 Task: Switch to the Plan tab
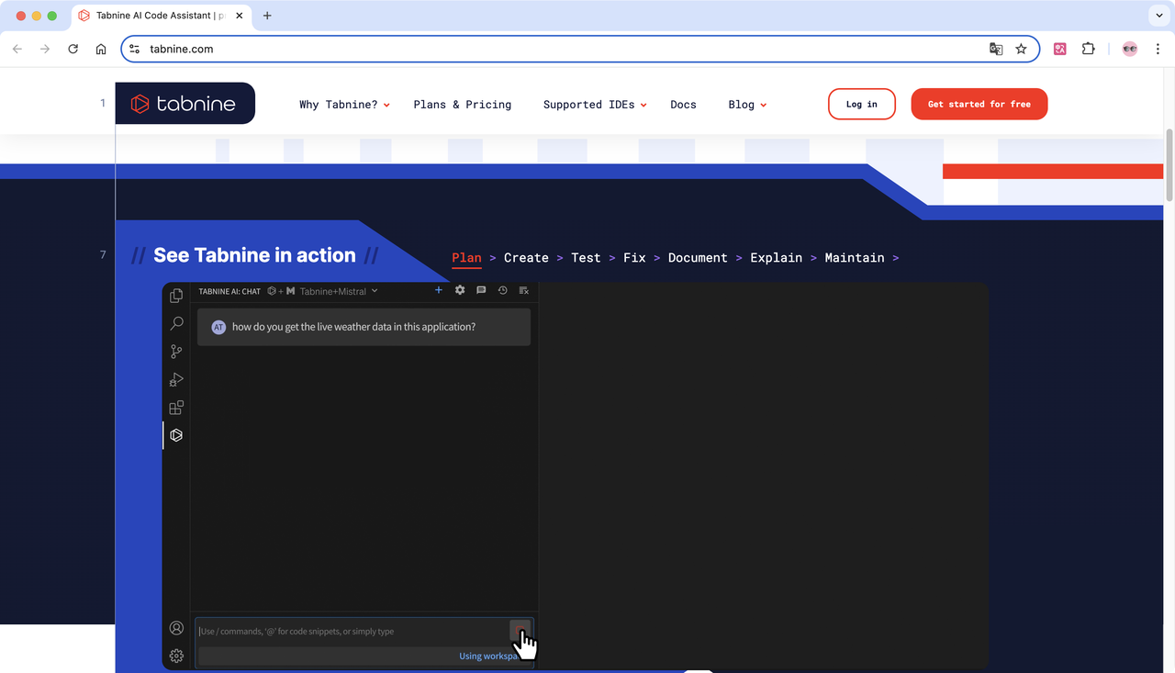click(466, 258)
